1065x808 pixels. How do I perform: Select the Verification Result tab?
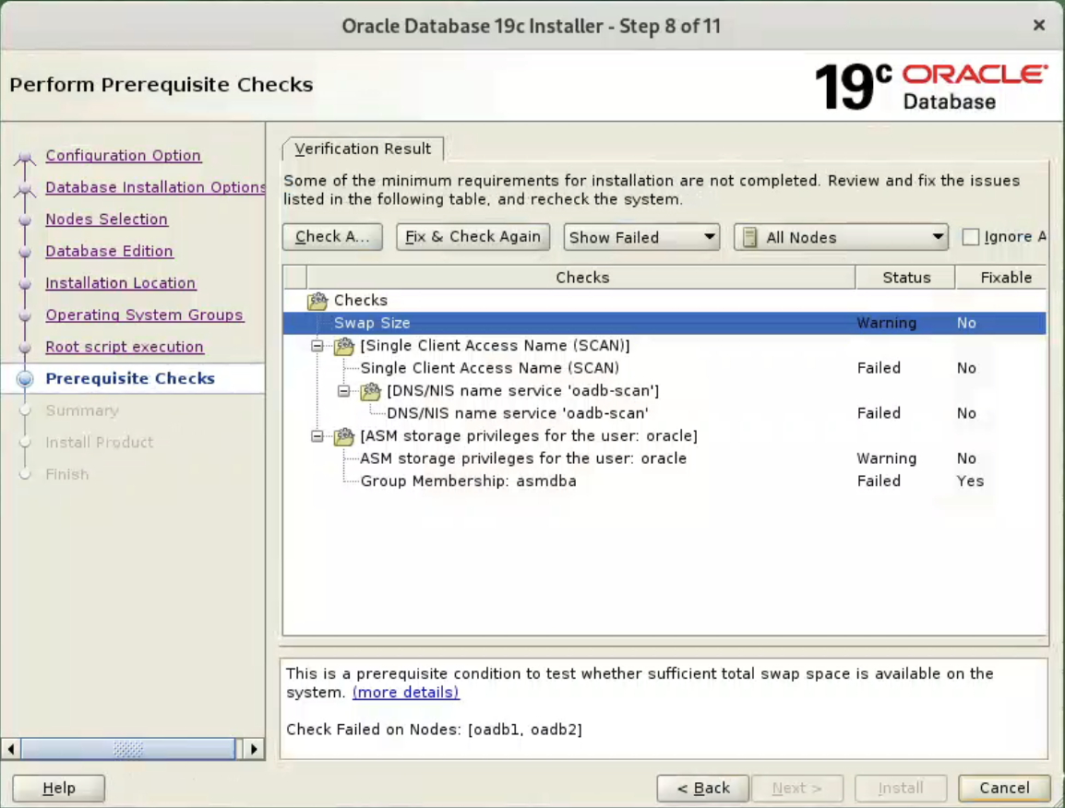(x=363, y=149)
